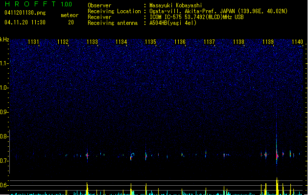This screenshot has height=195, width=308.
Task: Click the Receiving antenna label
Action: pos(113,23)
